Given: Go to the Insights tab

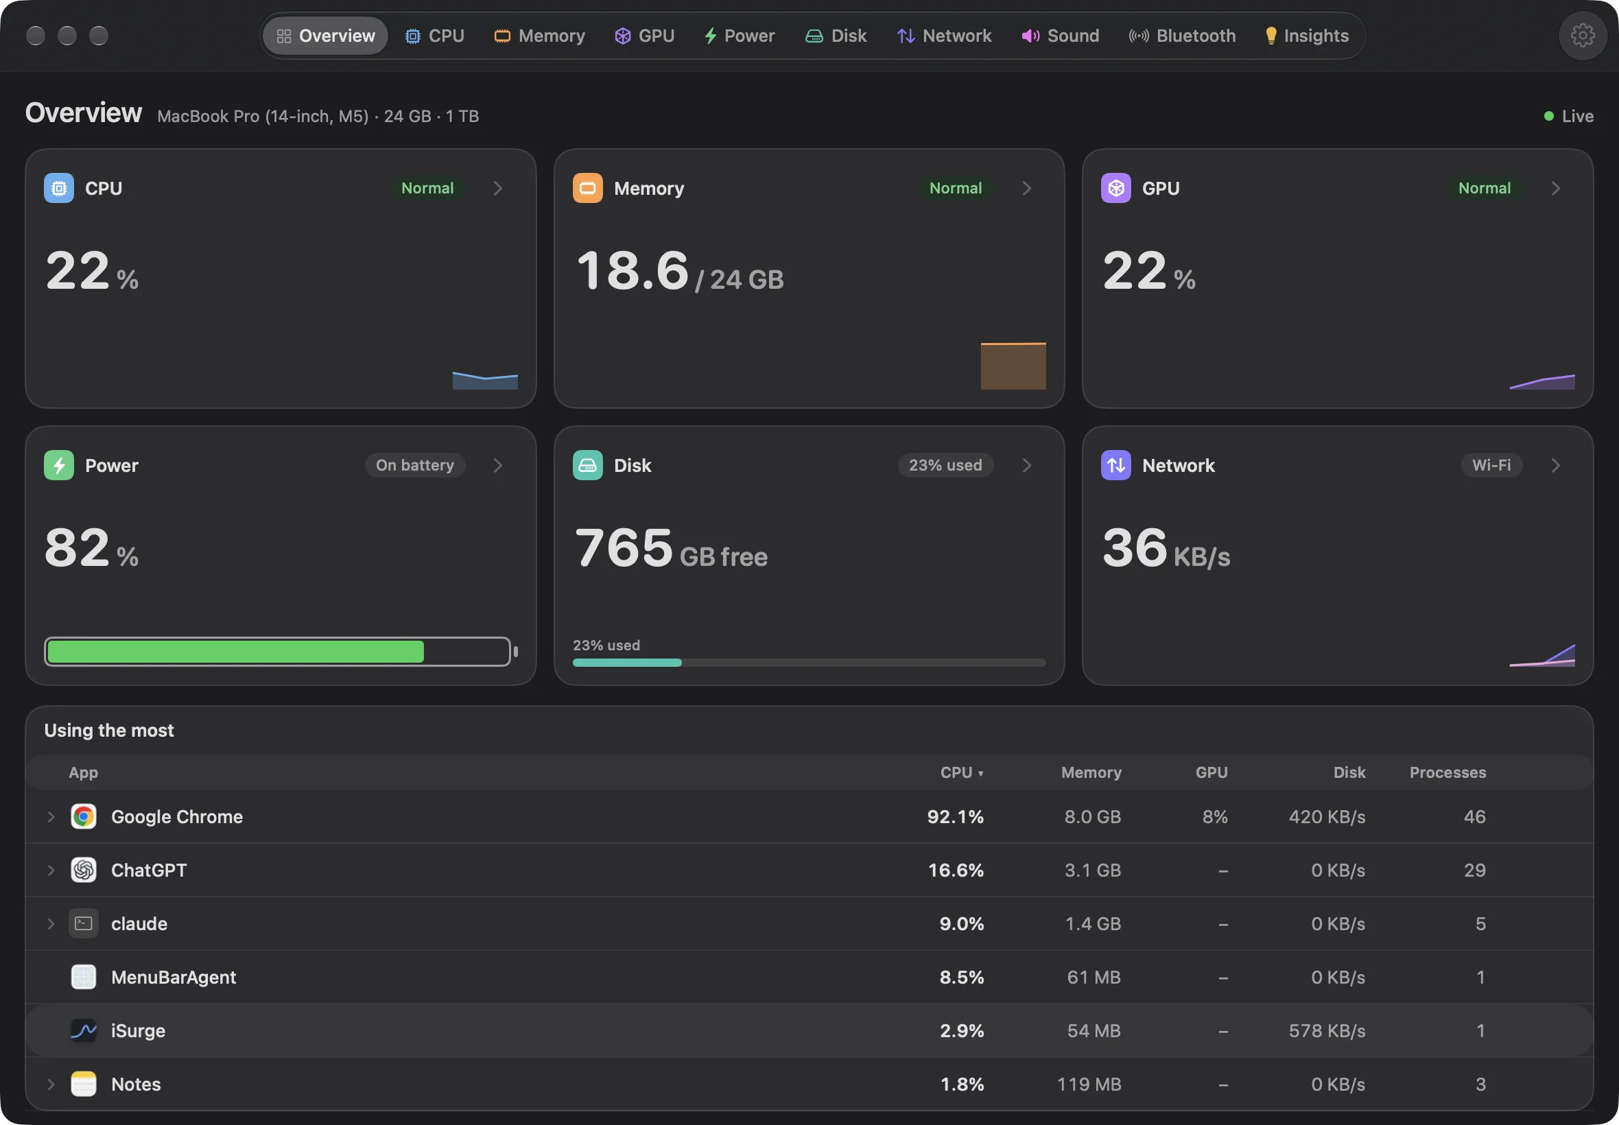Looking at the screenshot, I should [x=1306, y=36].
